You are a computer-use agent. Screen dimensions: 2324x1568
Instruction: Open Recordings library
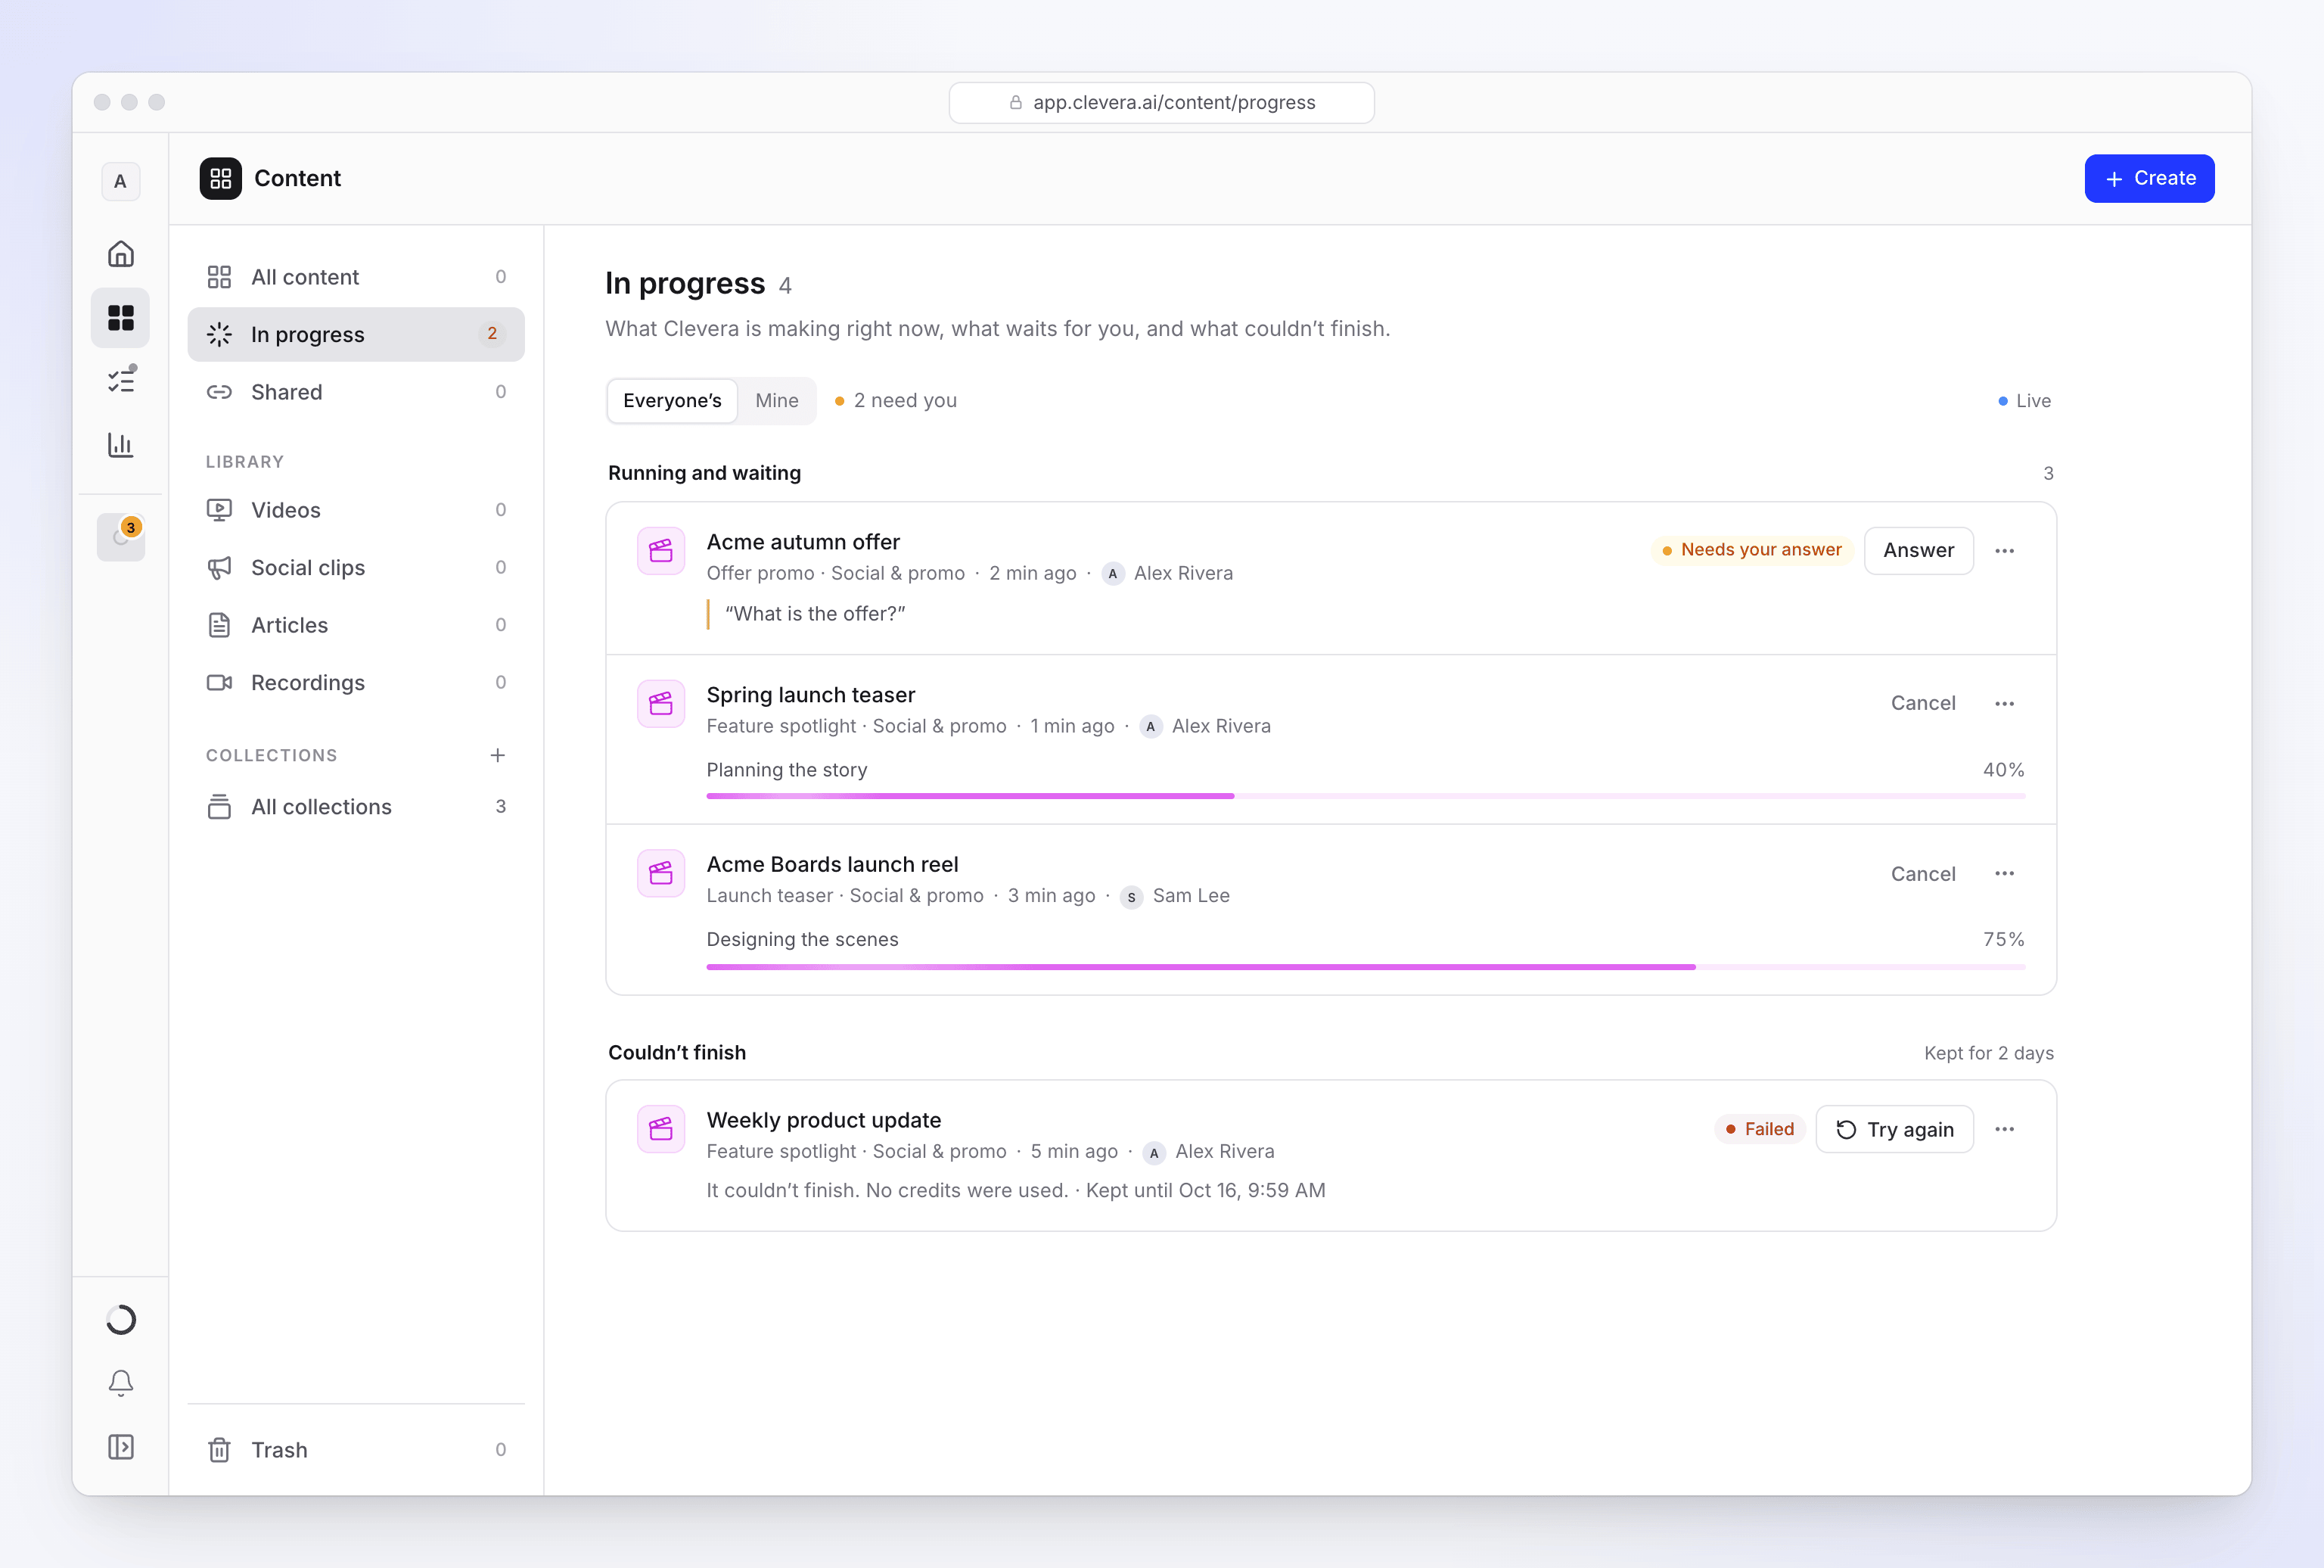pyautogui.click(x=356, y=682)
